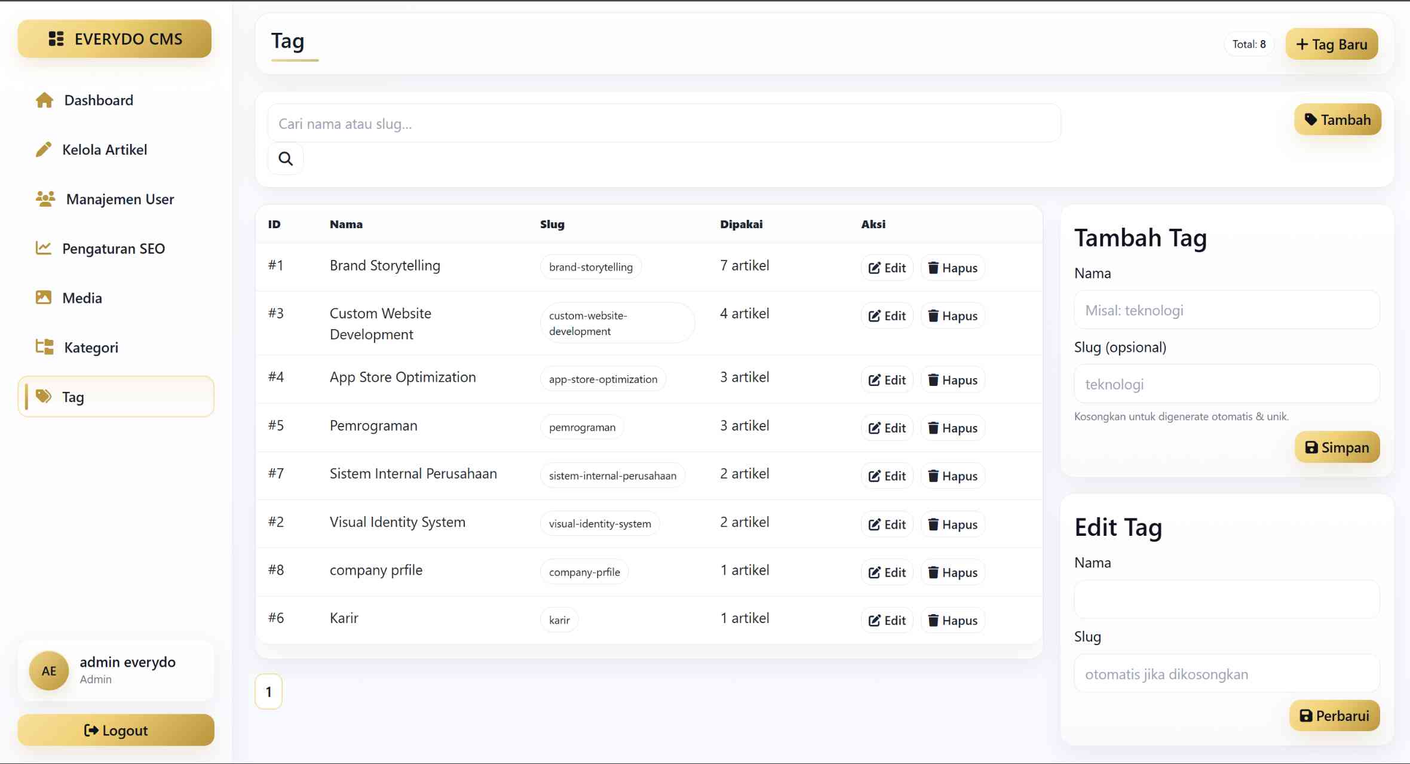Delete the Brand Storytelling tag
The height and width of the screenshot is (764, 1410).
pos(952,268)
